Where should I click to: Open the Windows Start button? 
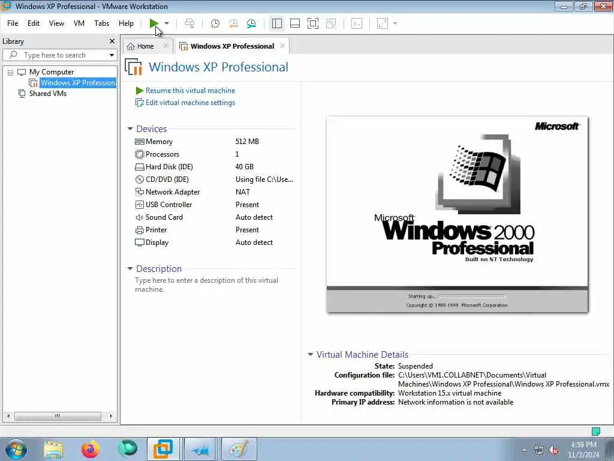pyautogui.click(x=16, y=449)
